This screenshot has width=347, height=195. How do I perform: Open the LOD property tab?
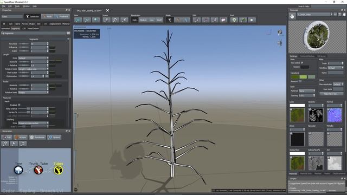tap(24, 29)
